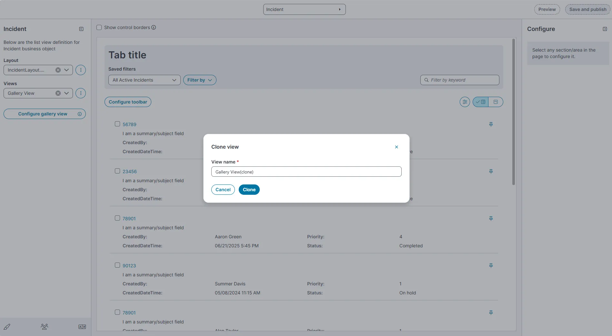Open the Filter by dropdown
612x336 pixels.
(200, 80)
